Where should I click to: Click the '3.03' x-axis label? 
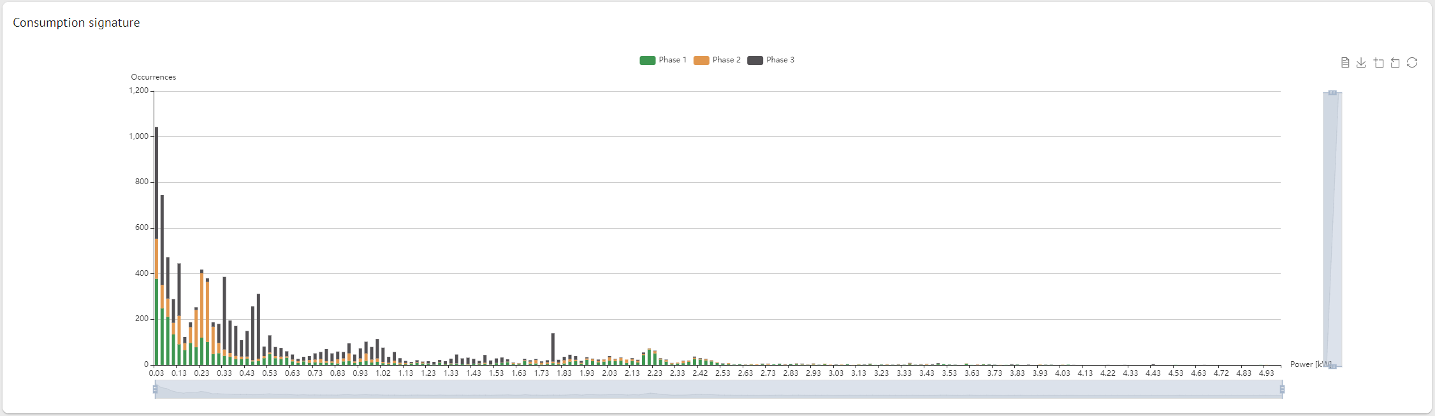point(836,373)
